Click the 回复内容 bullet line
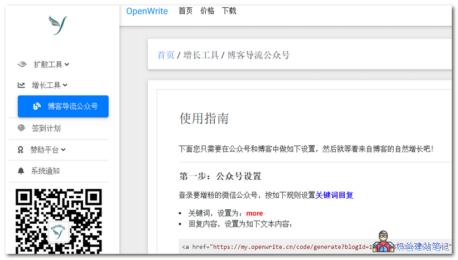Screen dimensions: 458x260 (x=240, y=224)
